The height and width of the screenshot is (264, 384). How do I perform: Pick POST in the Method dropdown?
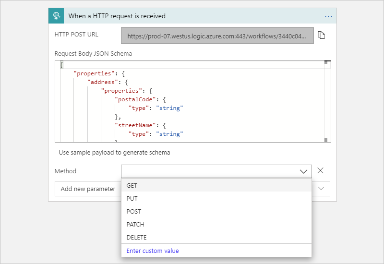134,211
